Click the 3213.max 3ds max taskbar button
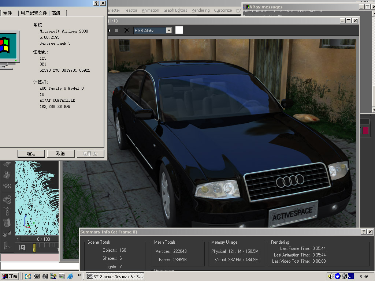The image size is (375, 281). coord(115,277)
